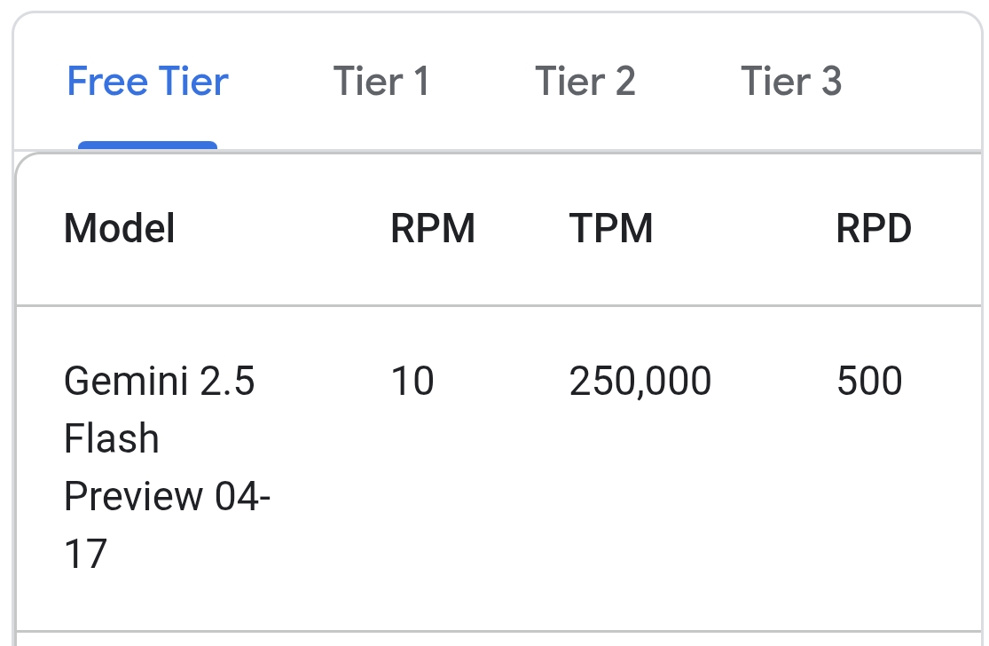
Task: Click the "Preview 04-" line of model name
Action: 167,496
